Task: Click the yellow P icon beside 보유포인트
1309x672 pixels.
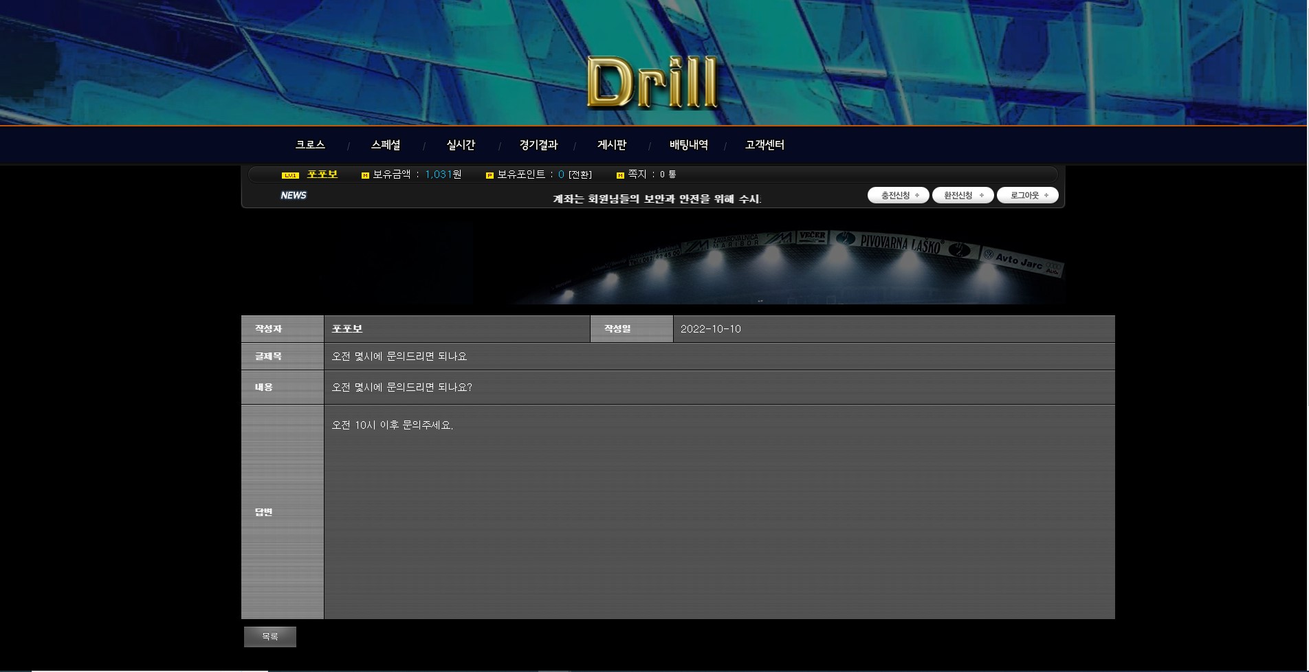Action: coord(489,175)
